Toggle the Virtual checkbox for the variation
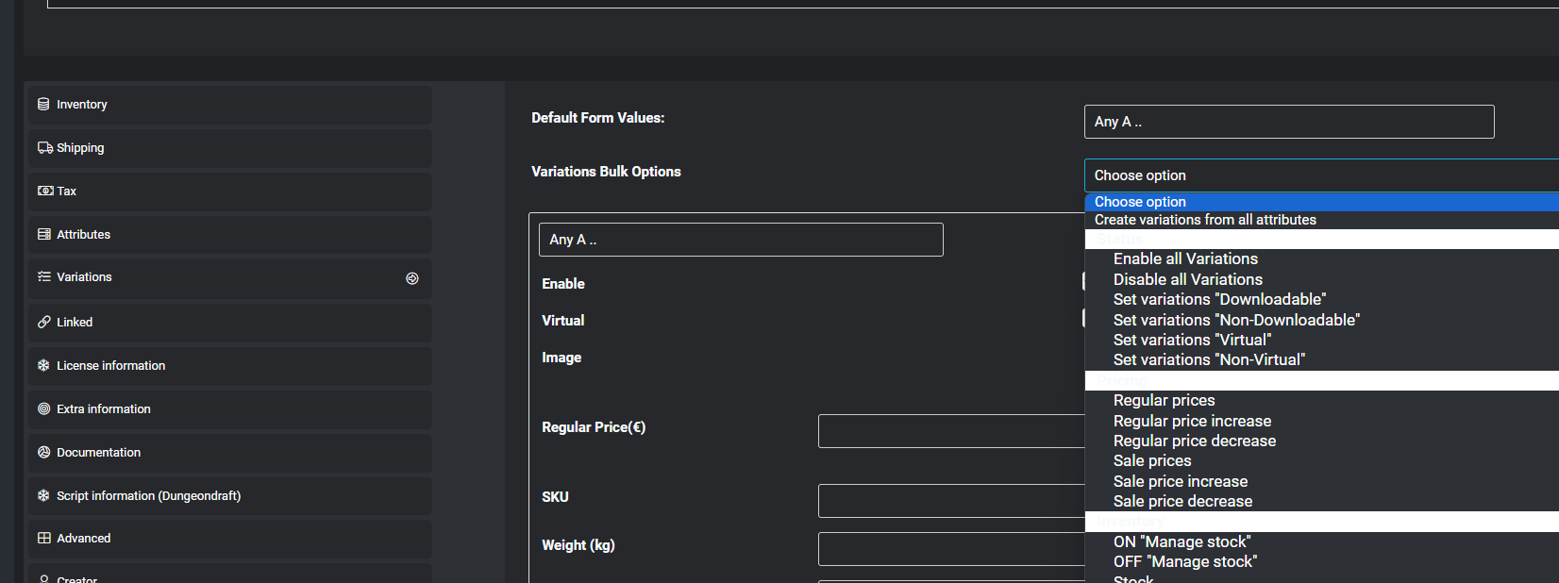The width and height of the screenshot is (1559, 583). pyautogui.click(x=1083, y=318)
